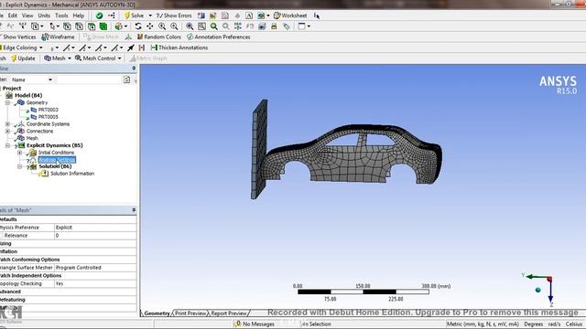Select Solution Information item
The height and width of the screenshot is (329, 586).
[72, 174]
